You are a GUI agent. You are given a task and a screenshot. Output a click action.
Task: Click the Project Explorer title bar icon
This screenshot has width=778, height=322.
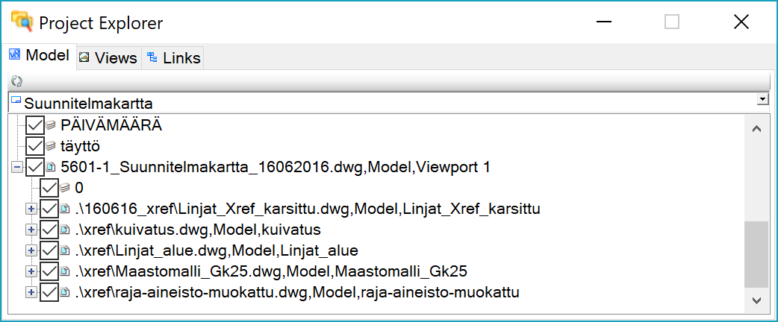pos(21,22)
